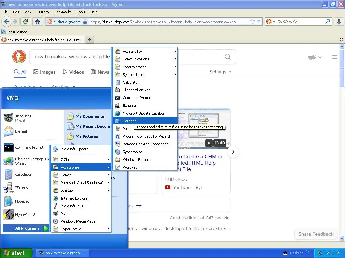
Task: Expand the 7-Zip program folder
Action: point(81,160)
